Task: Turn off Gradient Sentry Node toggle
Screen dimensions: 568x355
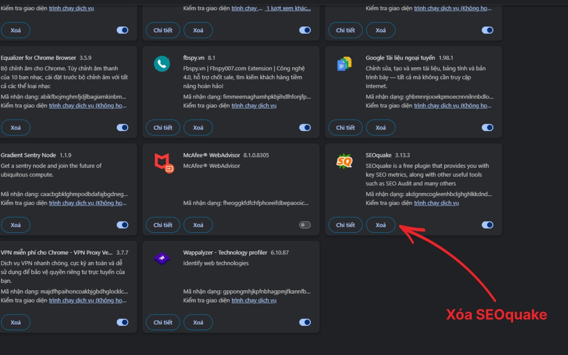Action: pyautogui.click(x=122, y=225)
